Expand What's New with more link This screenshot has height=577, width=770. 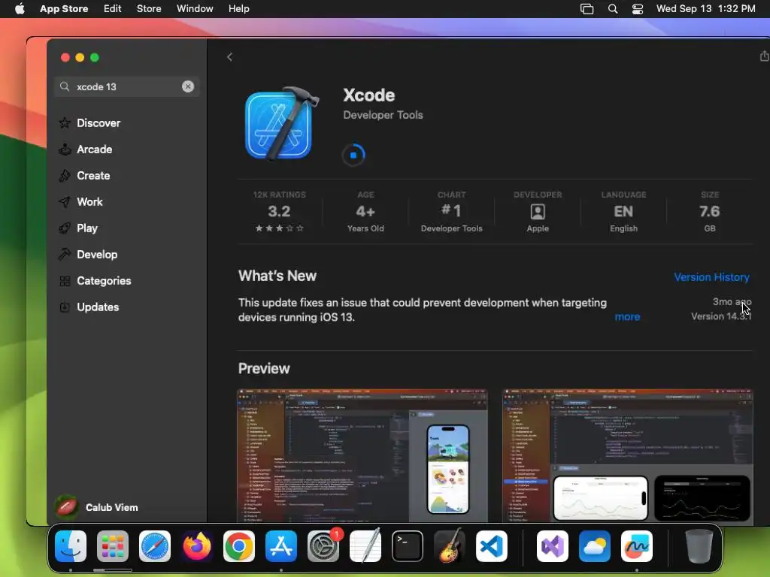point(627,317)
